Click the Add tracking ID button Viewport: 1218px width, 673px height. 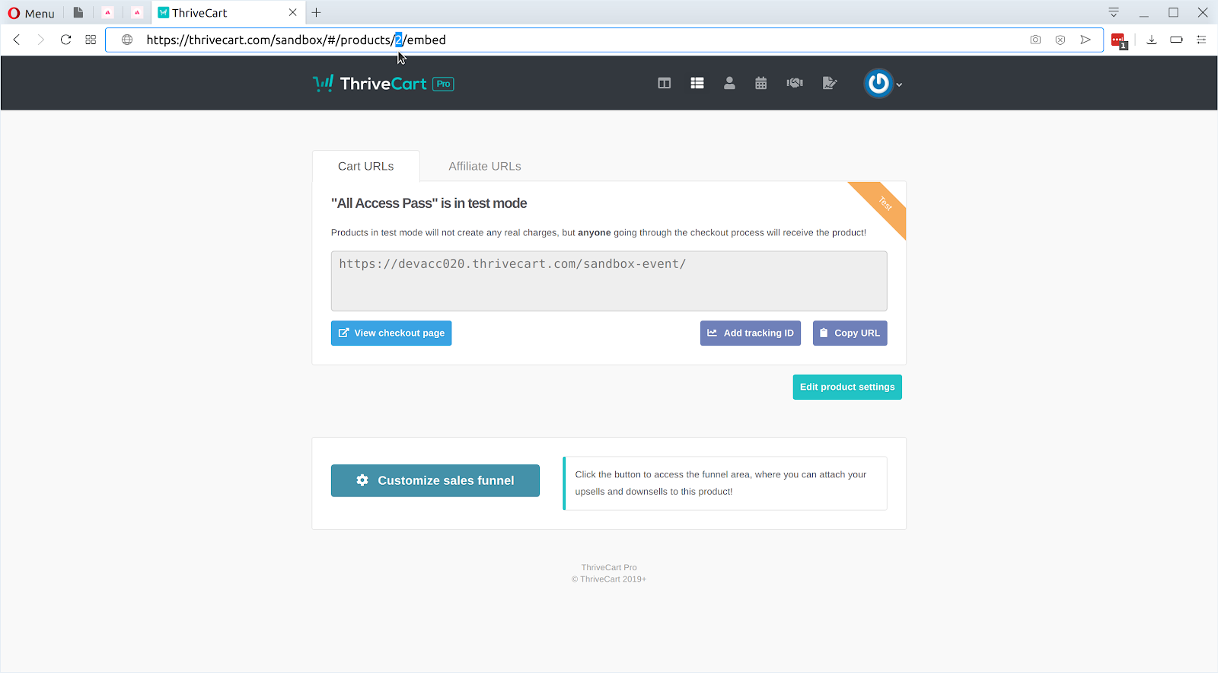[x=751, y=333]
